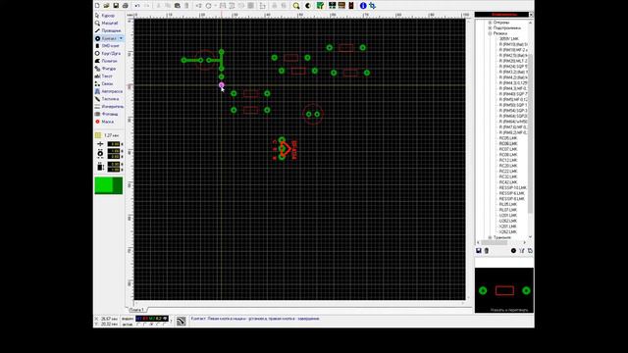Image resolution: width=628 pixels, height=353 pixels.
Task: Toggle visibility of layer В2
Action: [158, 319]
